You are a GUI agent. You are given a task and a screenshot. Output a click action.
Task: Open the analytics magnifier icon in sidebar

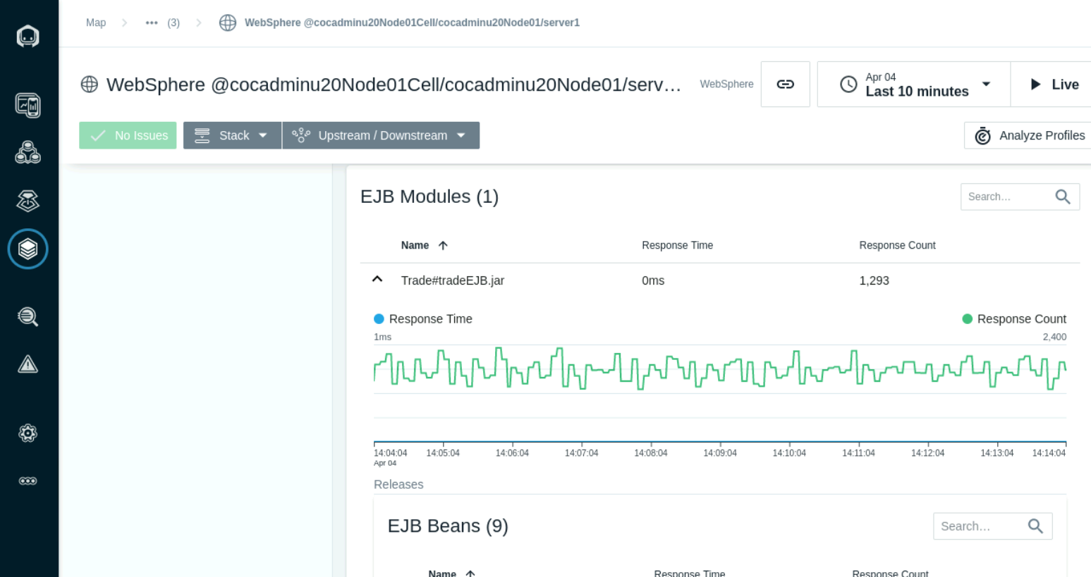tap(28, 316)
